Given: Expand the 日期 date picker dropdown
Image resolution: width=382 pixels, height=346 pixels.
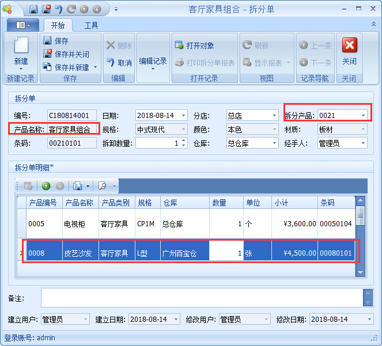Looking at the screenshot, I should 183,115.
